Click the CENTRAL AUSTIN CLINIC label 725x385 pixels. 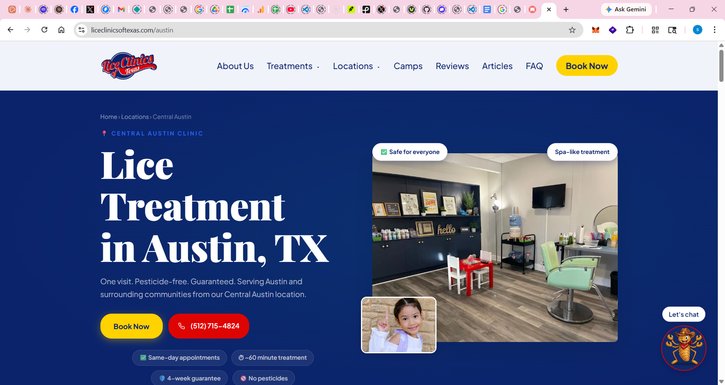click(x=157, y=133)
